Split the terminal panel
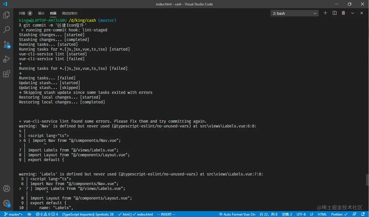The image size is (369, 217). [335, 13]
